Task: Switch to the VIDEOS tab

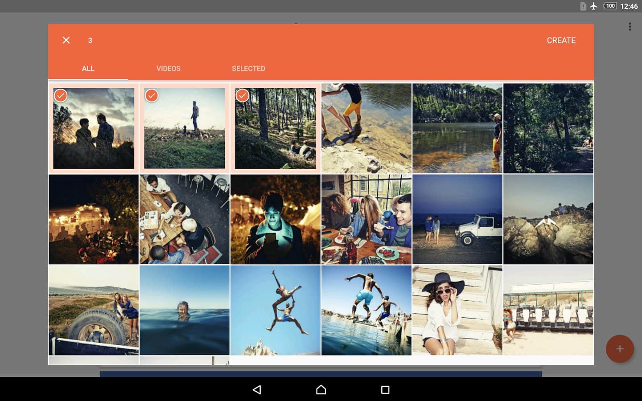Action: pyautogui.click(x=168, y=69)
